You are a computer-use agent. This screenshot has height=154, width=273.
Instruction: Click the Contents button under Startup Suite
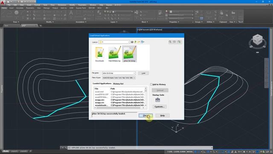coord(160,107)
